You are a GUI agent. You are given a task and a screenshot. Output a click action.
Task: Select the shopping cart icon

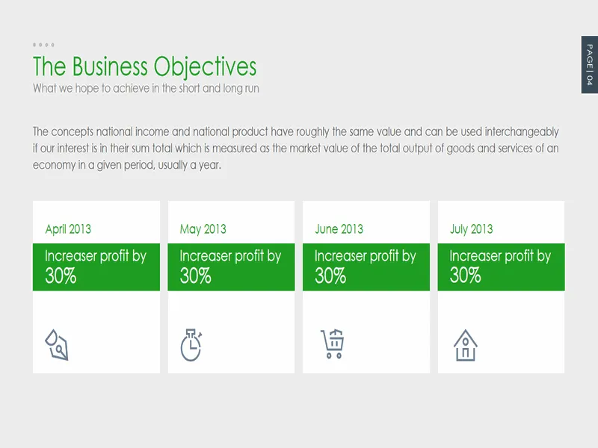pos(333,343)
